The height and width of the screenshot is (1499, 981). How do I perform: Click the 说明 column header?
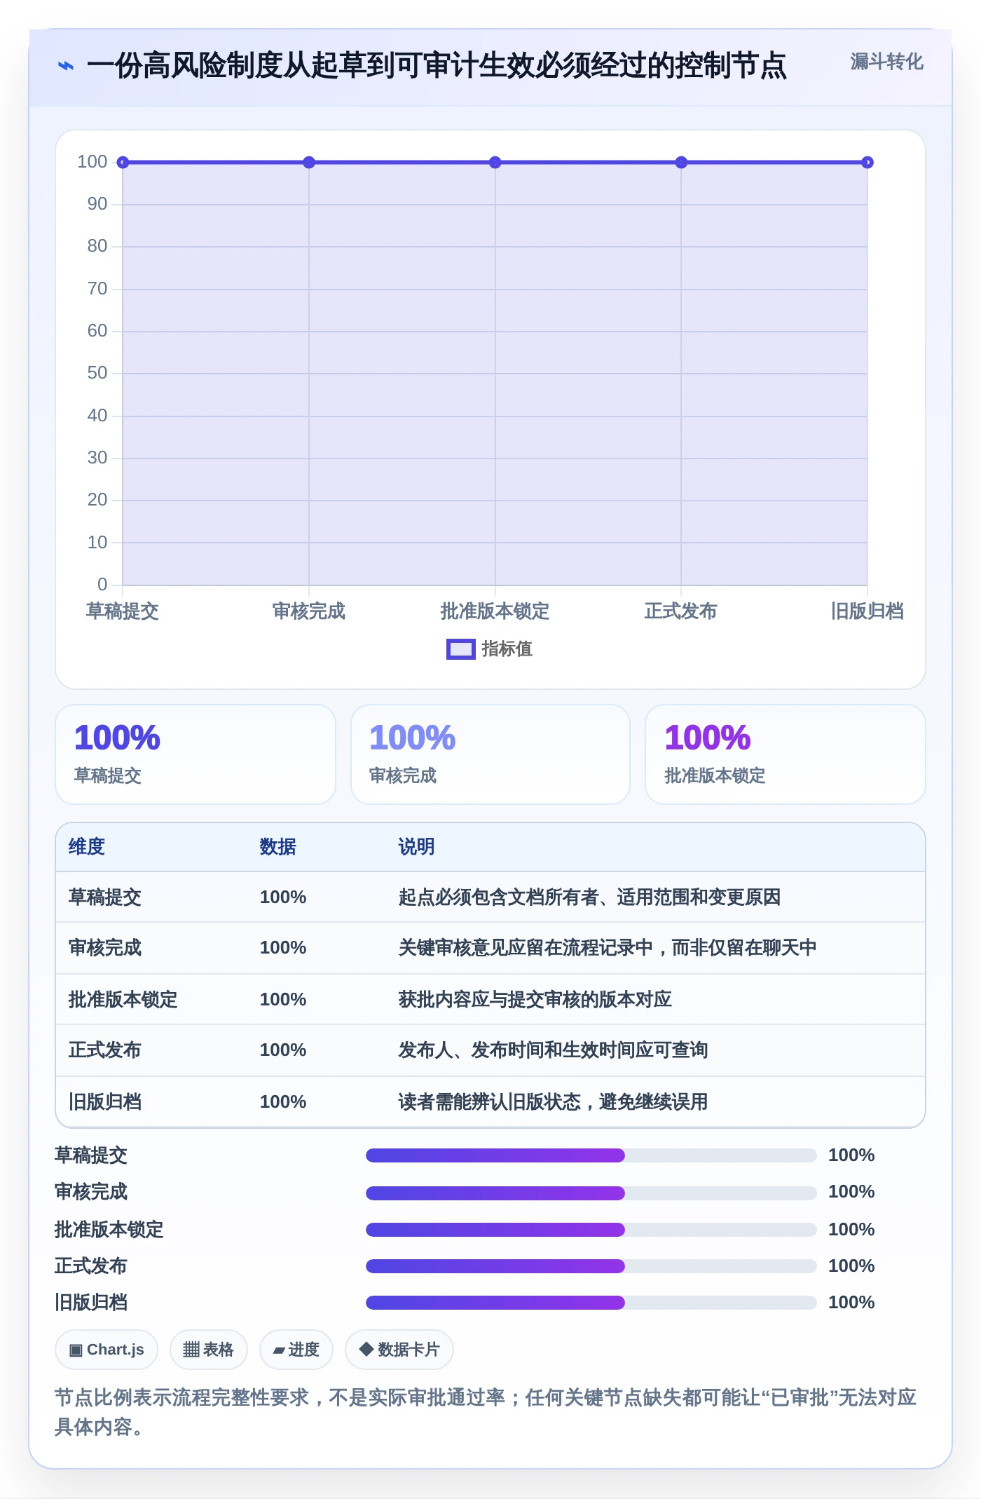coord(417,847)
